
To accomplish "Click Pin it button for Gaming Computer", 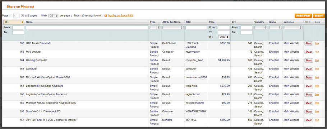I will click(309, 61).
